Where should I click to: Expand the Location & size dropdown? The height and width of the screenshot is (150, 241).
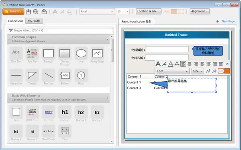click(148, 11)
